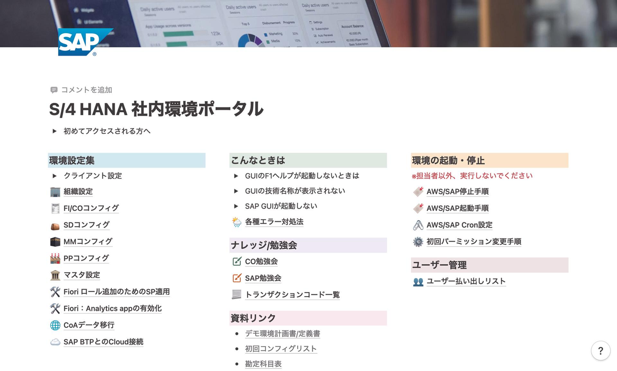Open the SAP勉強会 page

(x=263, y=278)
